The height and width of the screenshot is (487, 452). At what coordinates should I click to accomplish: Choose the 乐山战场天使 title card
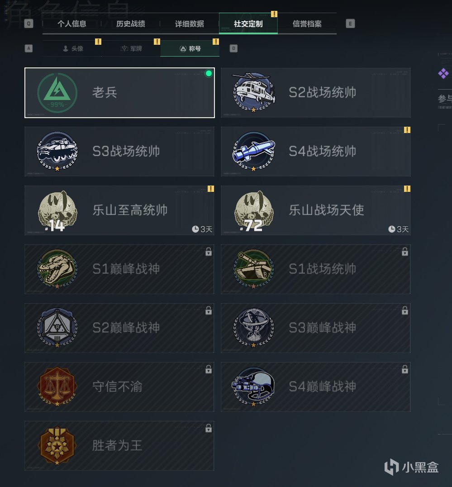click(x=316, y=210)
